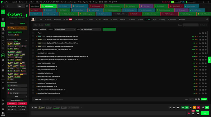
Task: Follow the Go To Project Agents link
Action: tap(16, 32)
